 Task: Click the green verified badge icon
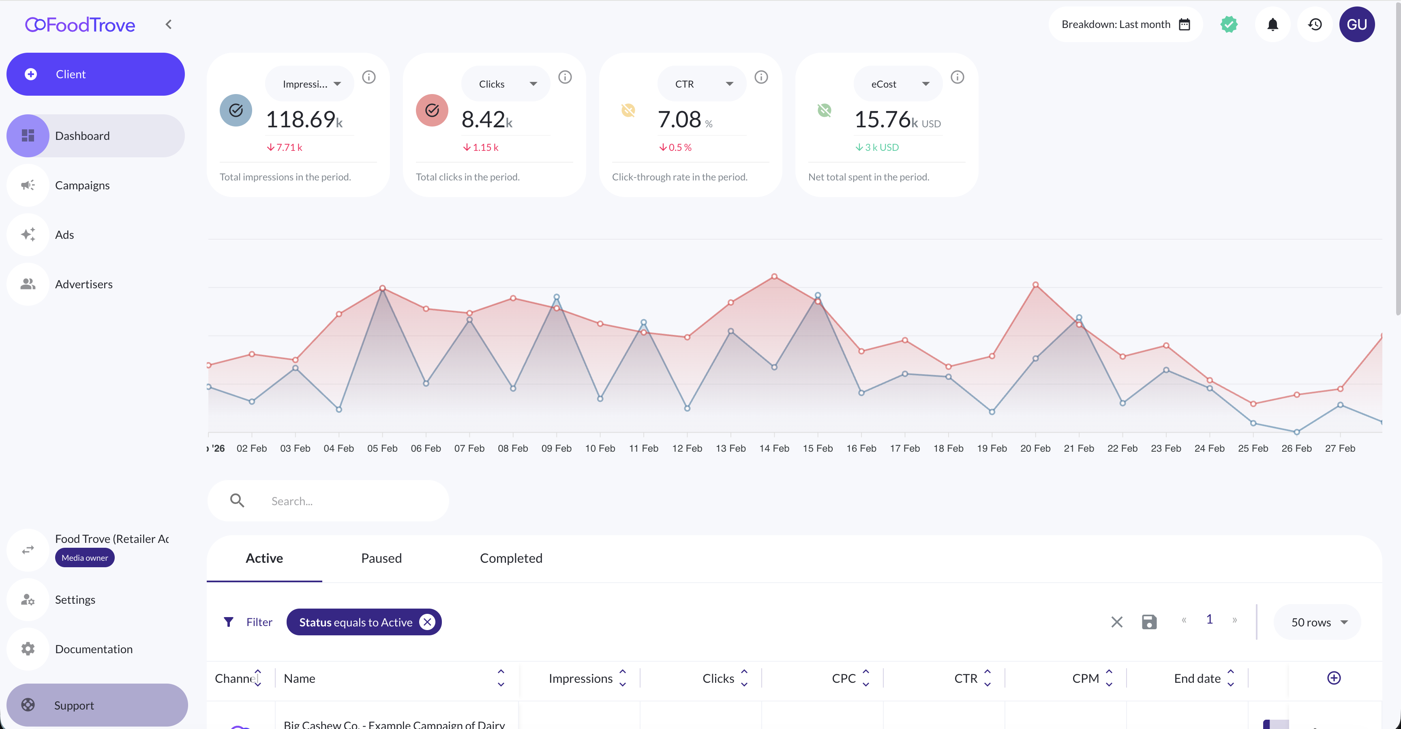click(1229, 24)
